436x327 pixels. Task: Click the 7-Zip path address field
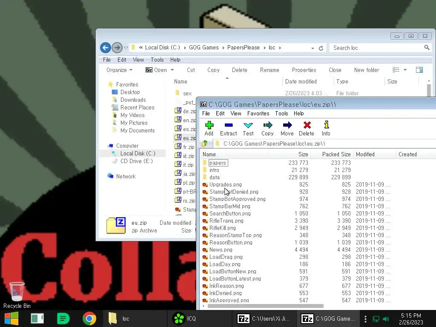click(x=324, y=143)
